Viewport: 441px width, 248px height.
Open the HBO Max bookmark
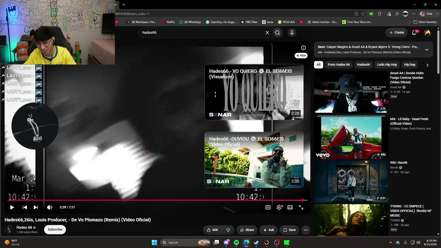click(x=249, y=22)
